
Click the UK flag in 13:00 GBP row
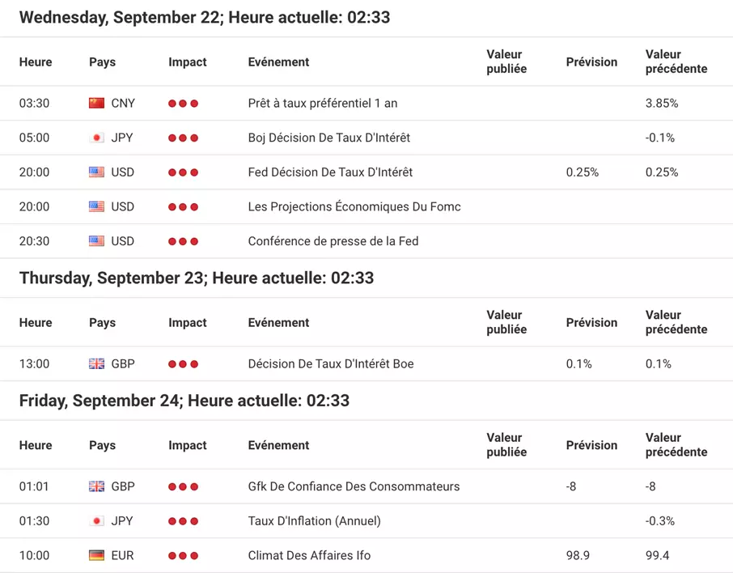click(x=97, y=363)
